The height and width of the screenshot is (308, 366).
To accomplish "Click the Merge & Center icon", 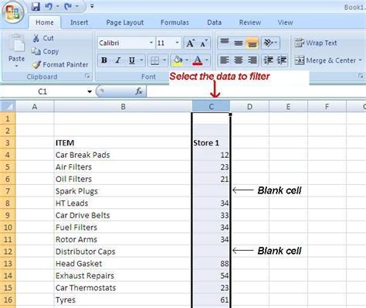I will [x=300, y=60].
